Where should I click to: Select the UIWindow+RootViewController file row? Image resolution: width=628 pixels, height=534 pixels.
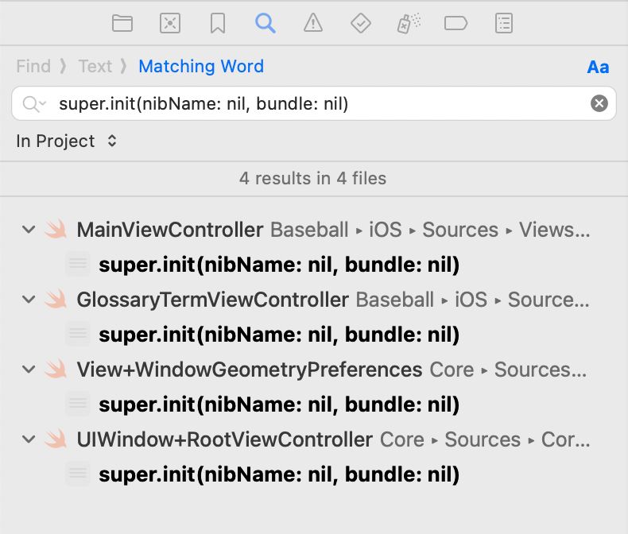[314, 439]
